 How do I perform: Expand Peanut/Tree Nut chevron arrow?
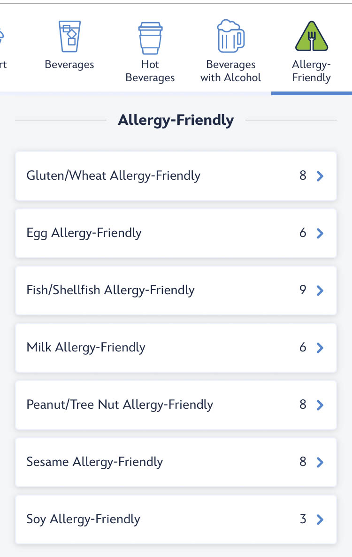[x=320, y=405]
